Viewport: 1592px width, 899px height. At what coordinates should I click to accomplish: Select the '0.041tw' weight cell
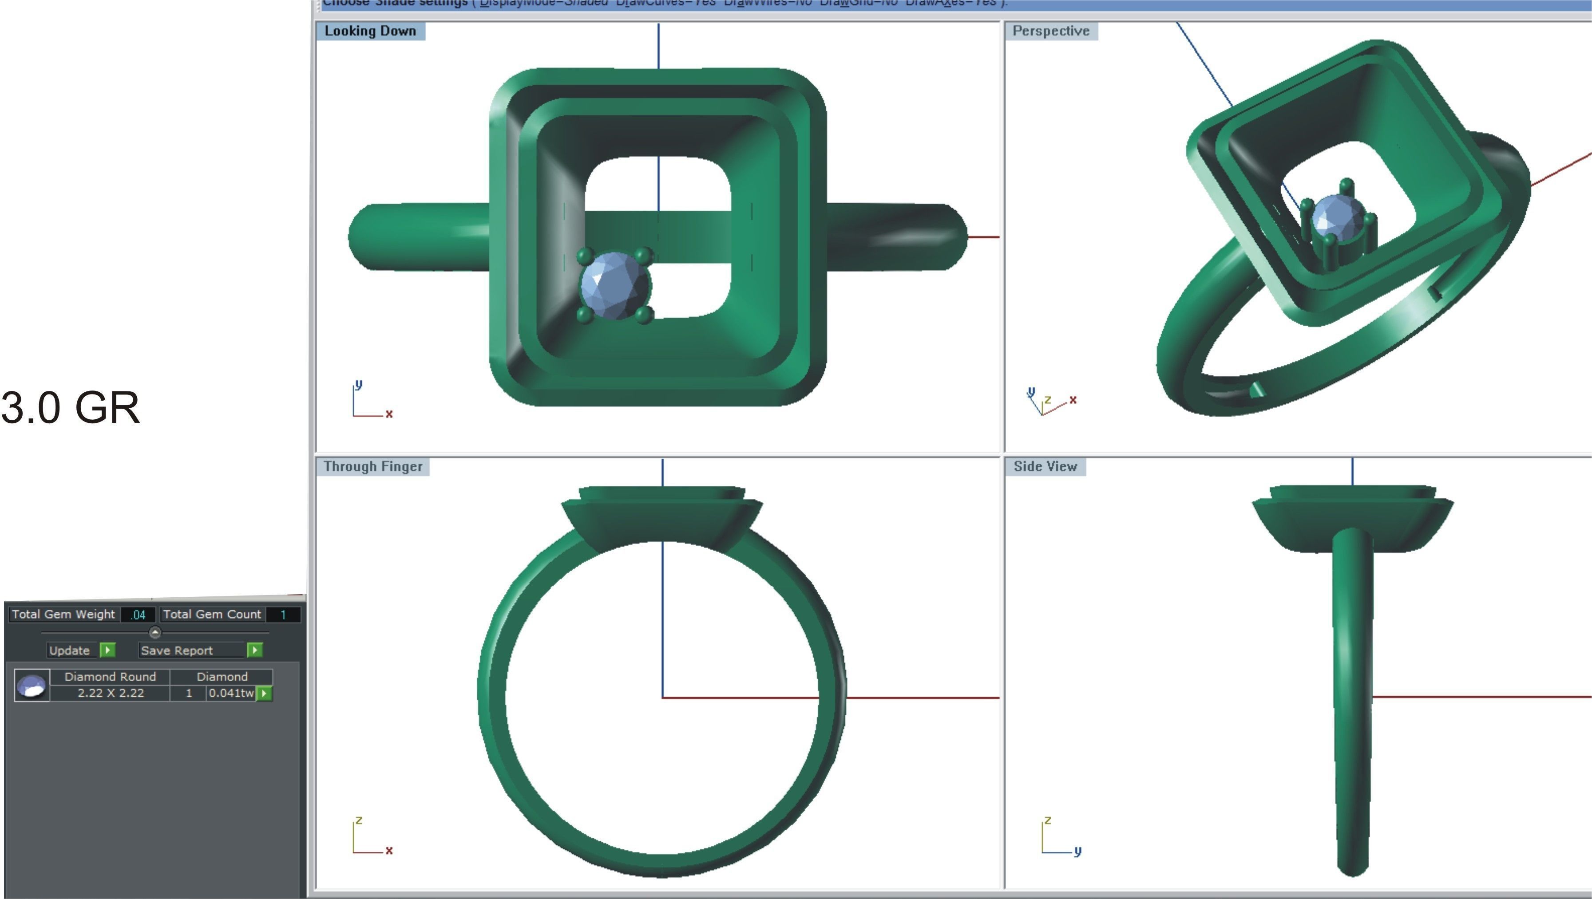click(x=231, y=693)
